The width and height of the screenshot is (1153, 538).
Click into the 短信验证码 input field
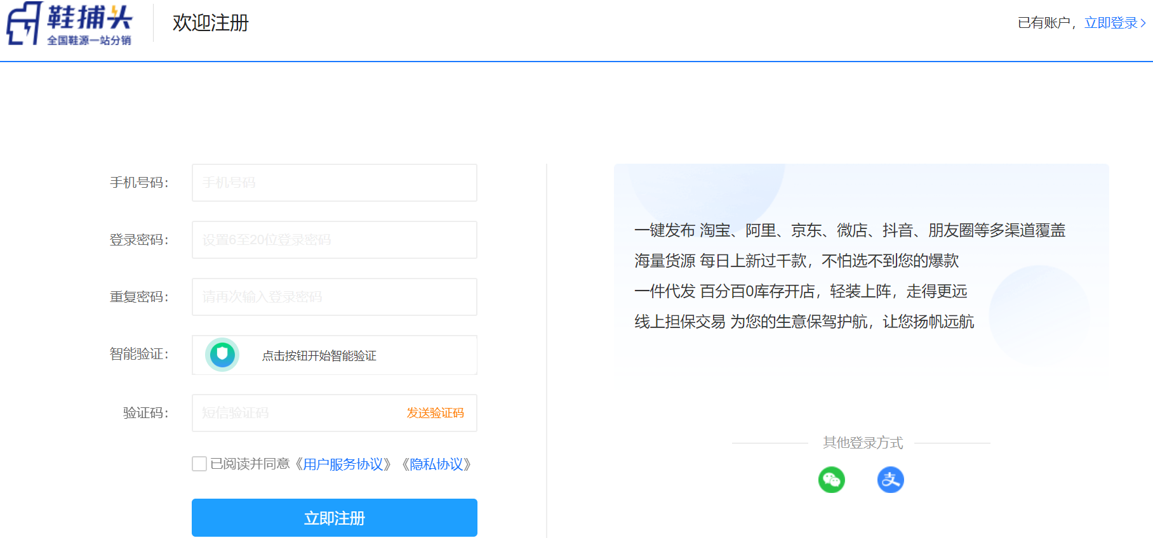pyautogui.click(x=295, y=413)
